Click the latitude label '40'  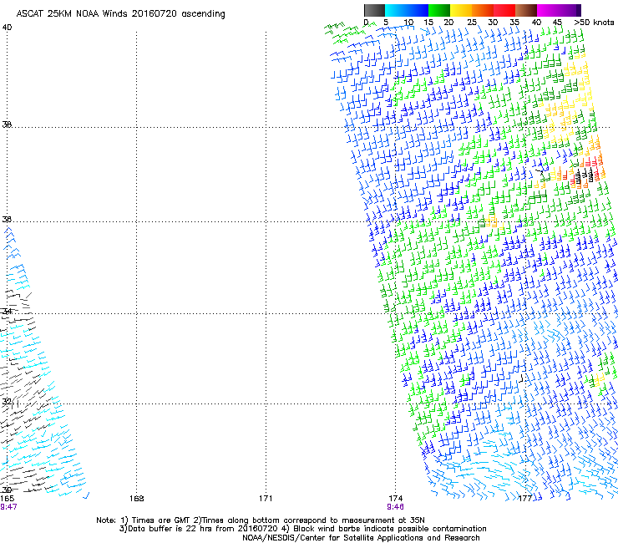7,28
